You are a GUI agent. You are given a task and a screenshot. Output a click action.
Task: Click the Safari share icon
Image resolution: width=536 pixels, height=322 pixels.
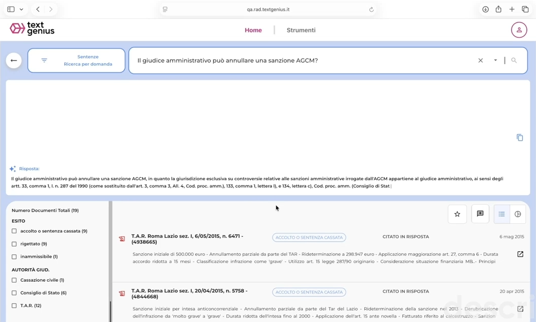498,9
